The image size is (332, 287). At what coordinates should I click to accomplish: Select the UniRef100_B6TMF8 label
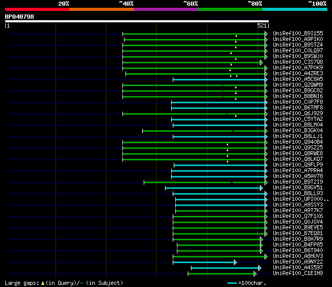(298, 108)
